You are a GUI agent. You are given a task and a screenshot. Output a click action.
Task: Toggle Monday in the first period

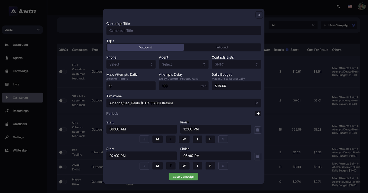tap(157, 139)
